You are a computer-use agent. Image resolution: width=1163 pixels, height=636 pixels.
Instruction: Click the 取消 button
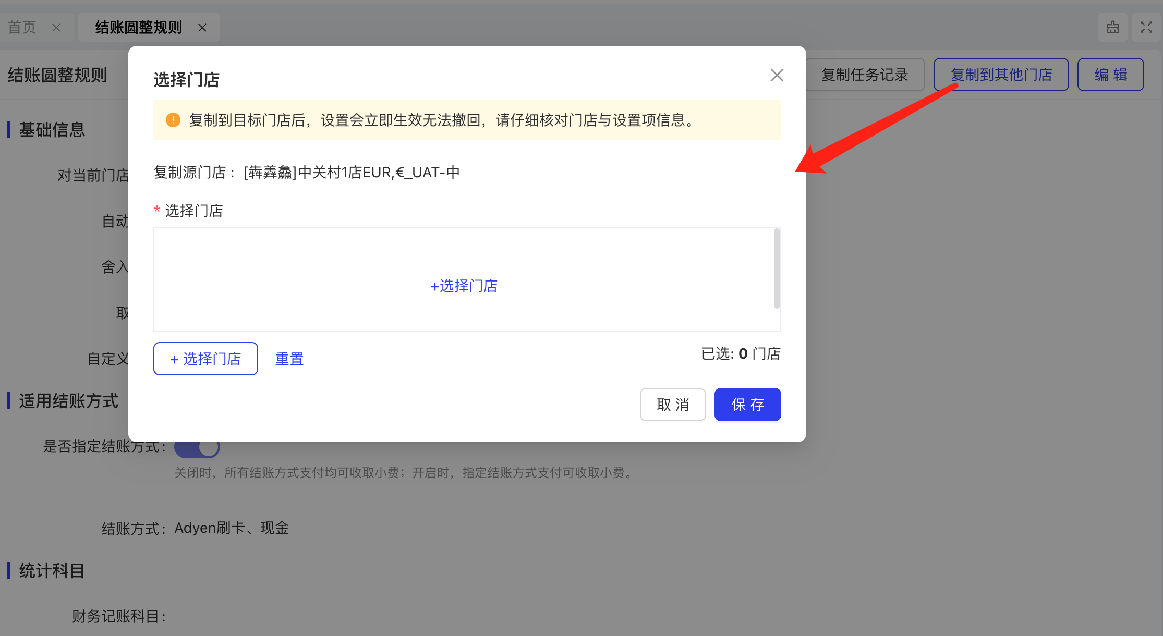point(672,405)
